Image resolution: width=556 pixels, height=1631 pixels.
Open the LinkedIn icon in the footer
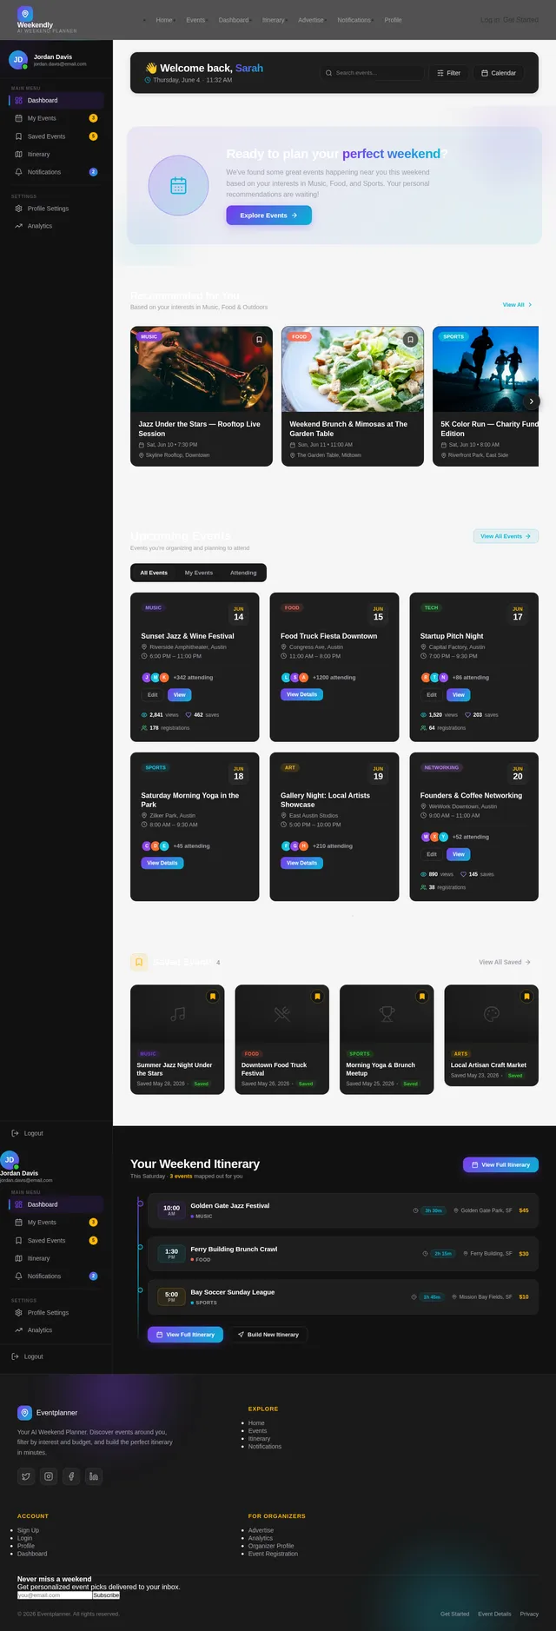coord(94,1475)
